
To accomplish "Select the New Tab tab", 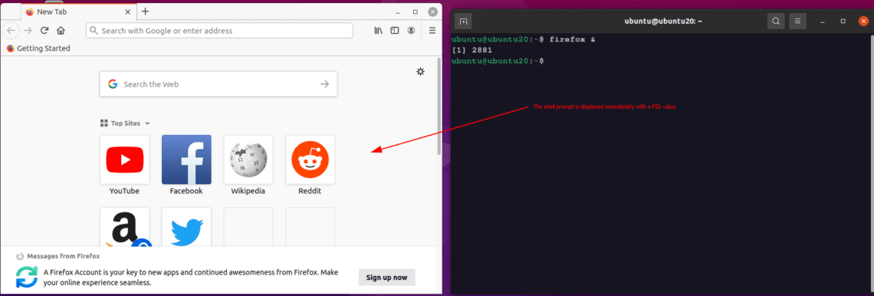I will point(79,12).
